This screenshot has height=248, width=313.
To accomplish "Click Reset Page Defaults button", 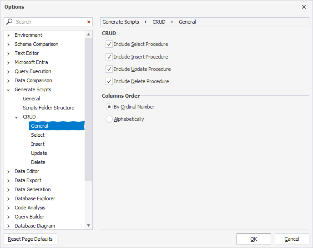I will [x=30, y=239].
